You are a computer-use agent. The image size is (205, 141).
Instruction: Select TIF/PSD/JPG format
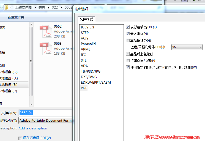click(x=91, y=71)
